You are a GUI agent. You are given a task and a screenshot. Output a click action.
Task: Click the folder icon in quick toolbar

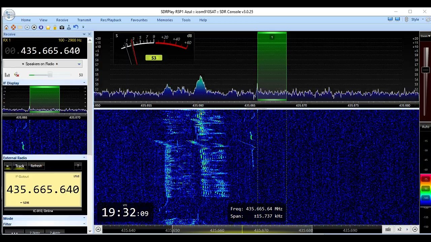click(20, 27)
